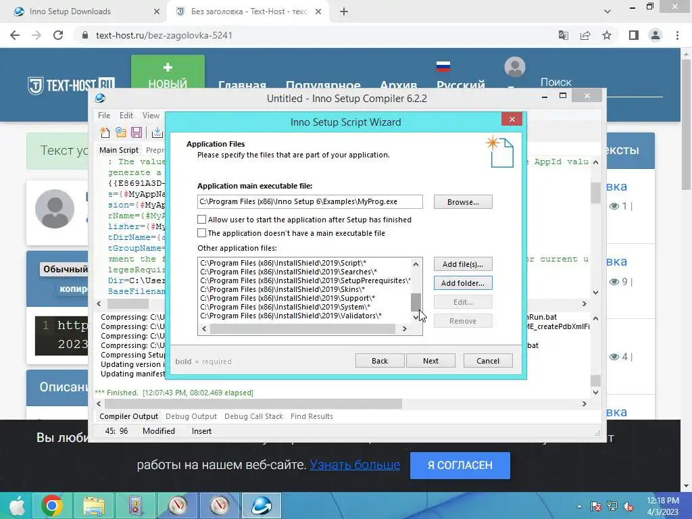This screenshot has height=519, width=692.
Task: Click right arrow of files list horizontal scrollbar
Action: point(404,328)
